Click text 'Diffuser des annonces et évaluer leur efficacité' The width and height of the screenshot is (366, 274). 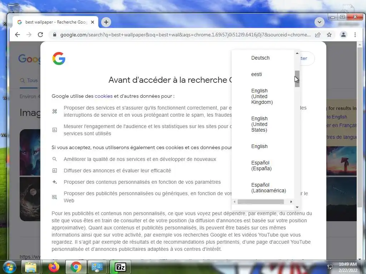point(117,171)
